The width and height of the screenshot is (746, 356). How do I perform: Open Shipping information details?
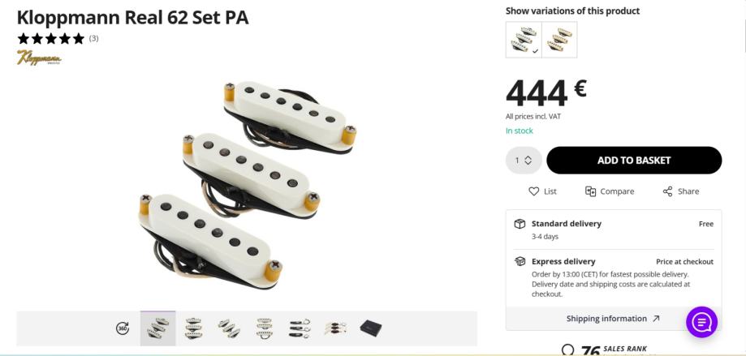pyautogui.click(x=613, y=319)
